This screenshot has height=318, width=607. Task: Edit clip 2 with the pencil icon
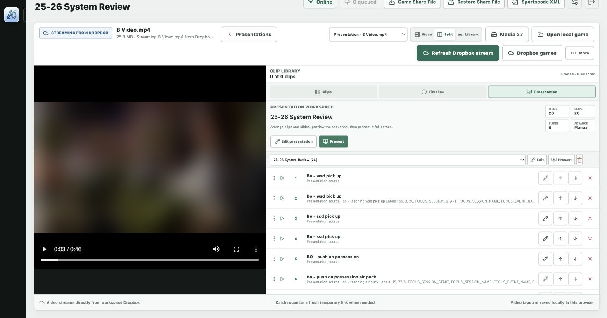tap(545, 198)
